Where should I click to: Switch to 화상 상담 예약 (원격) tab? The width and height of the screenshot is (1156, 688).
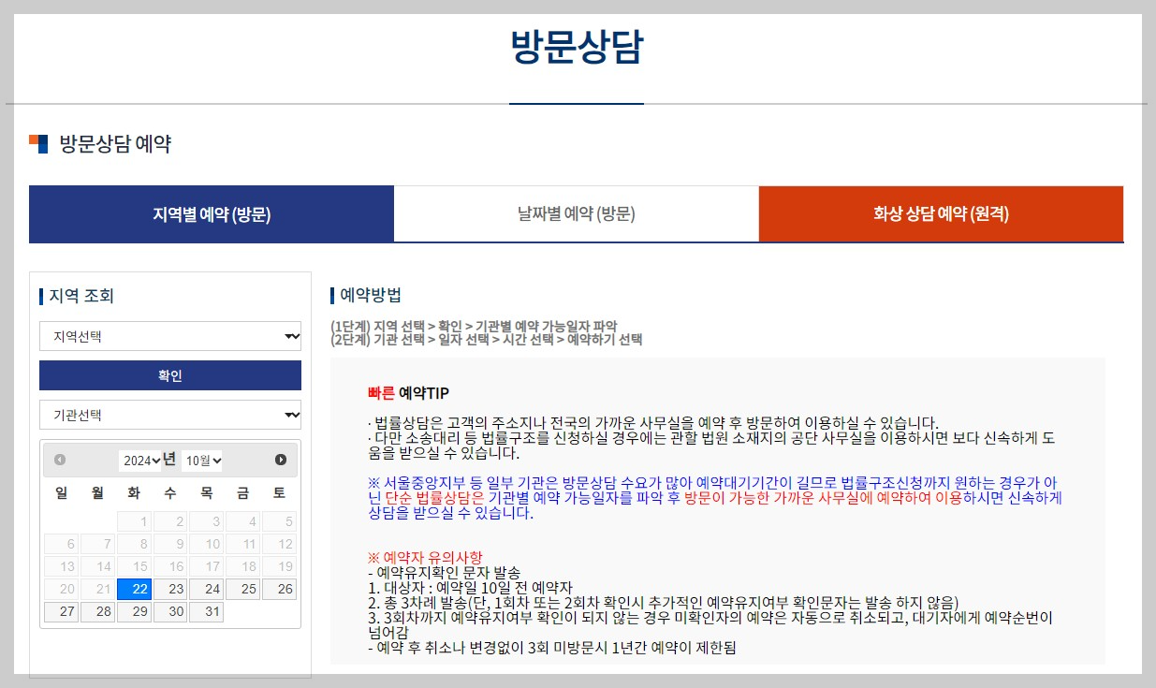pos(942,214)
